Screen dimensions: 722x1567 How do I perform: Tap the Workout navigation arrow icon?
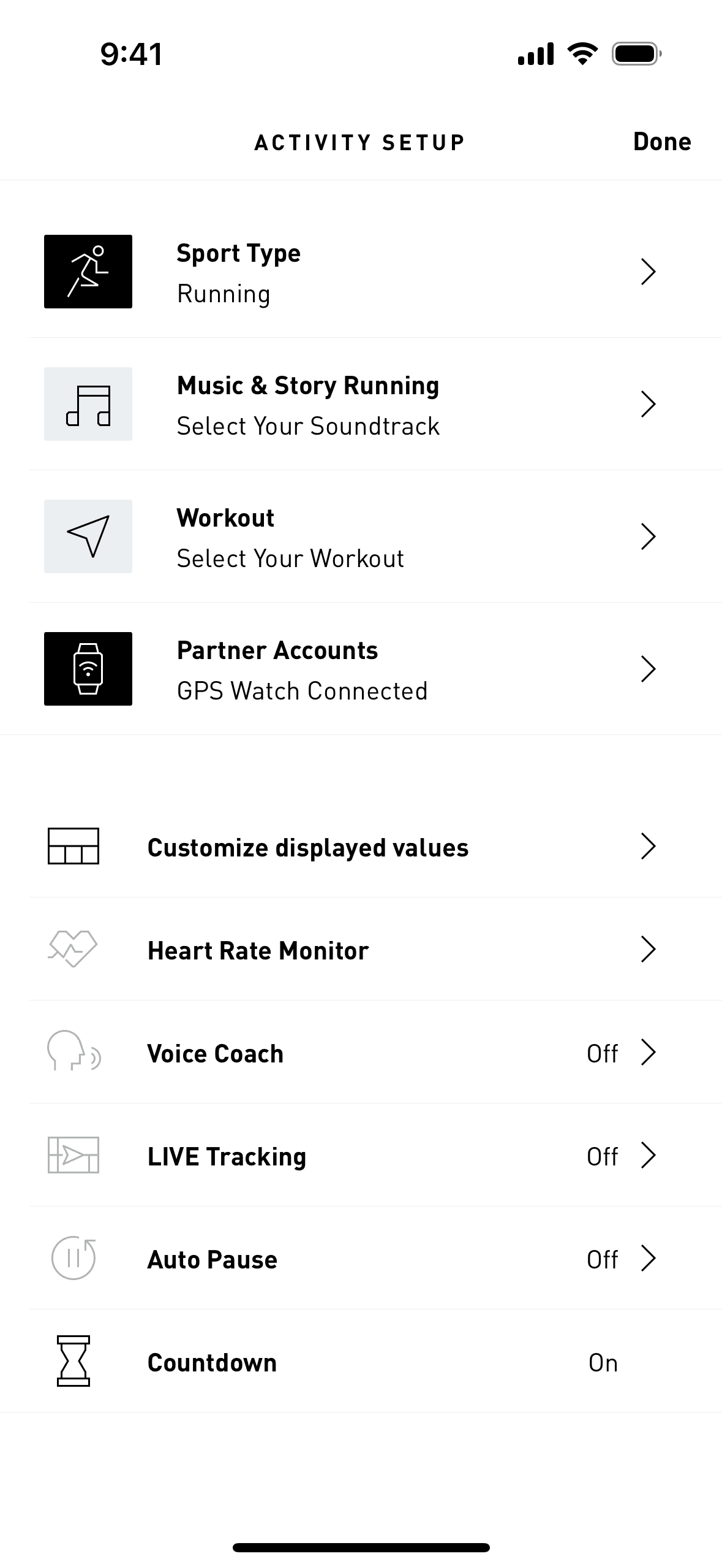88,536
